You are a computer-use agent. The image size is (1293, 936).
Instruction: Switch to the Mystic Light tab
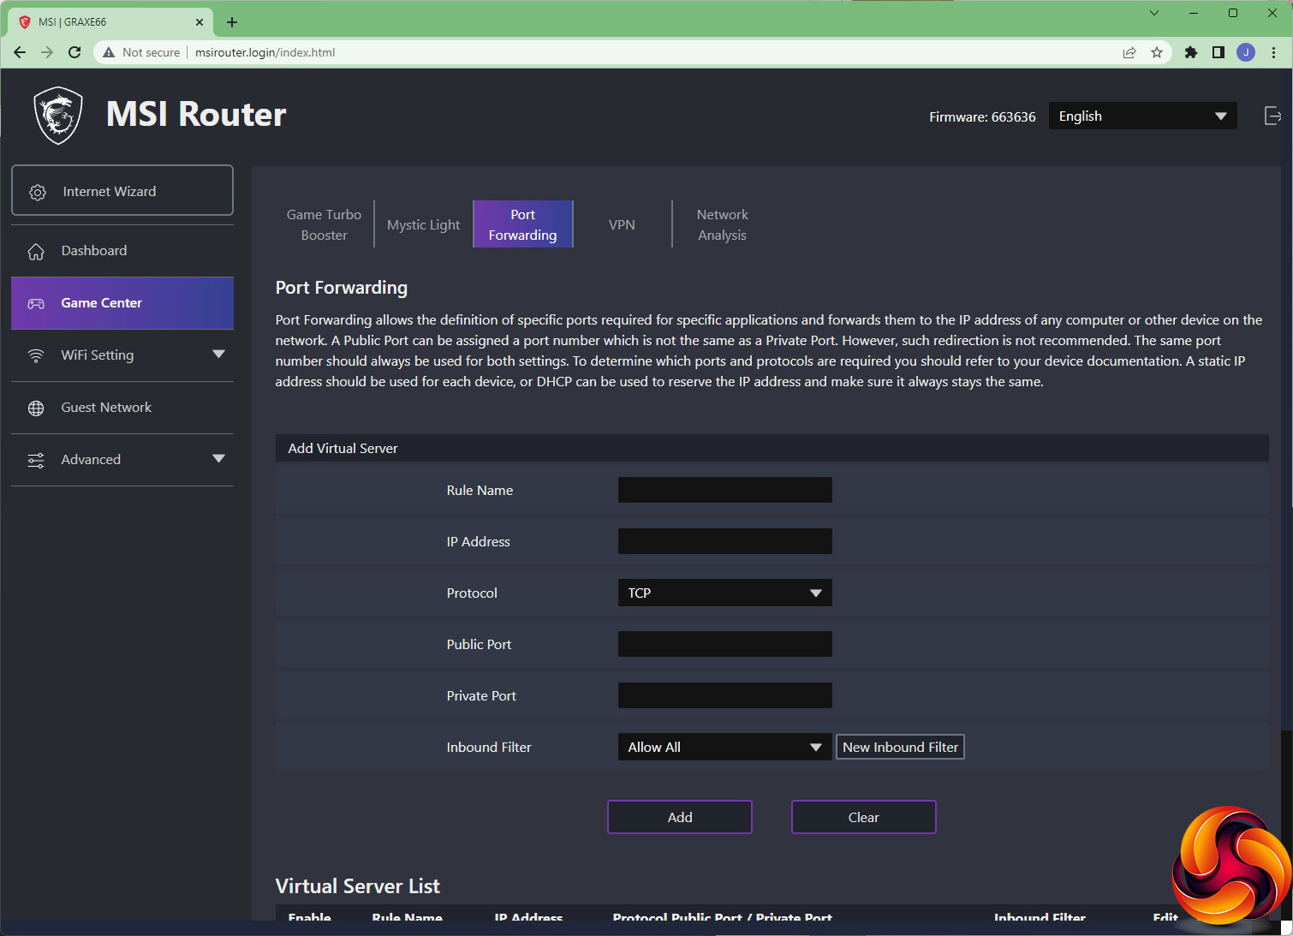click(x=423, y=225)
